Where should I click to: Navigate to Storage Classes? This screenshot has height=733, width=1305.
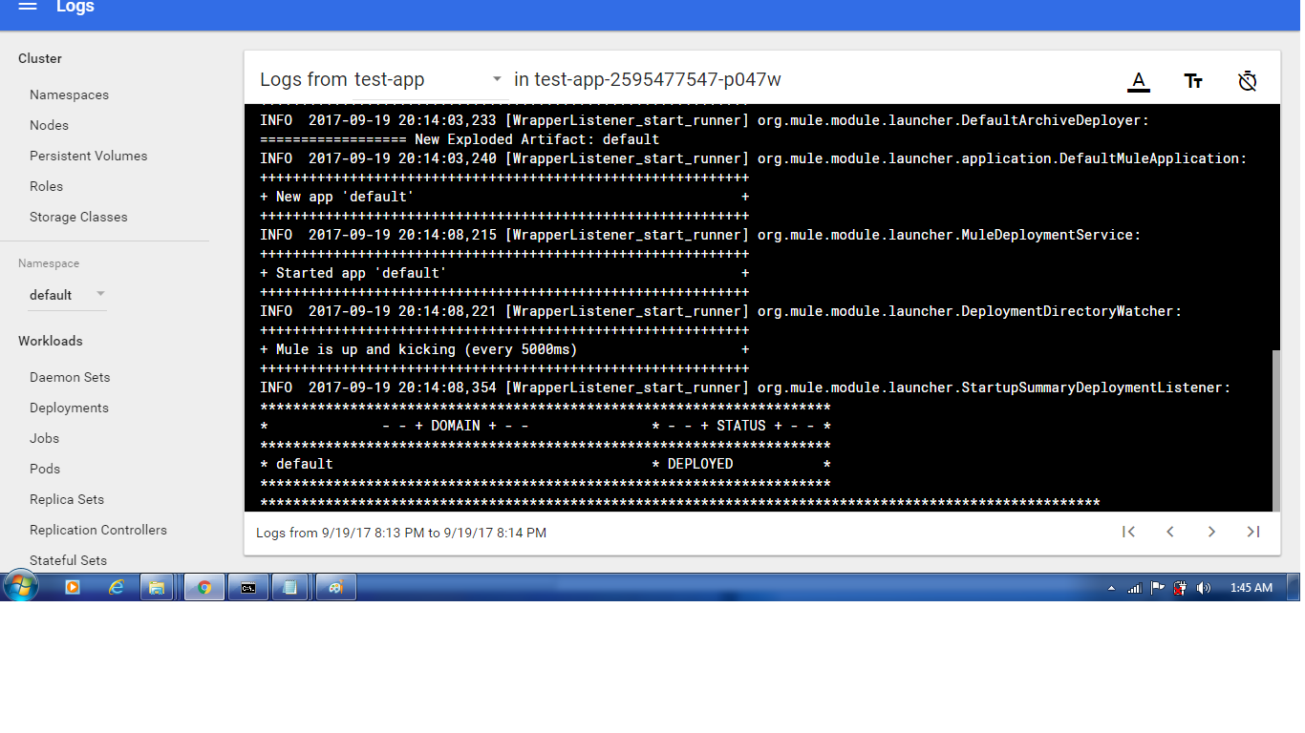pyautogui.click(x=78, y=217)
